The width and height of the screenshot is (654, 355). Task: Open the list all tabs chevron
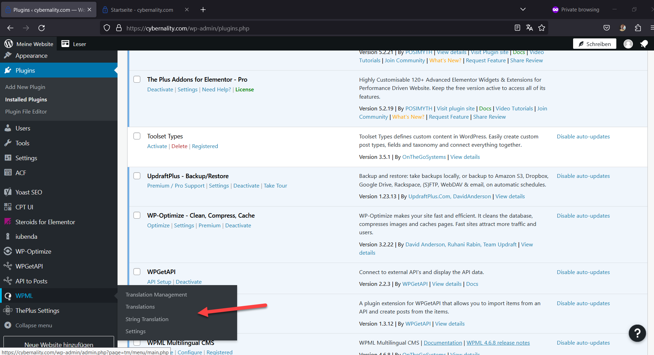tap(523, 9)
